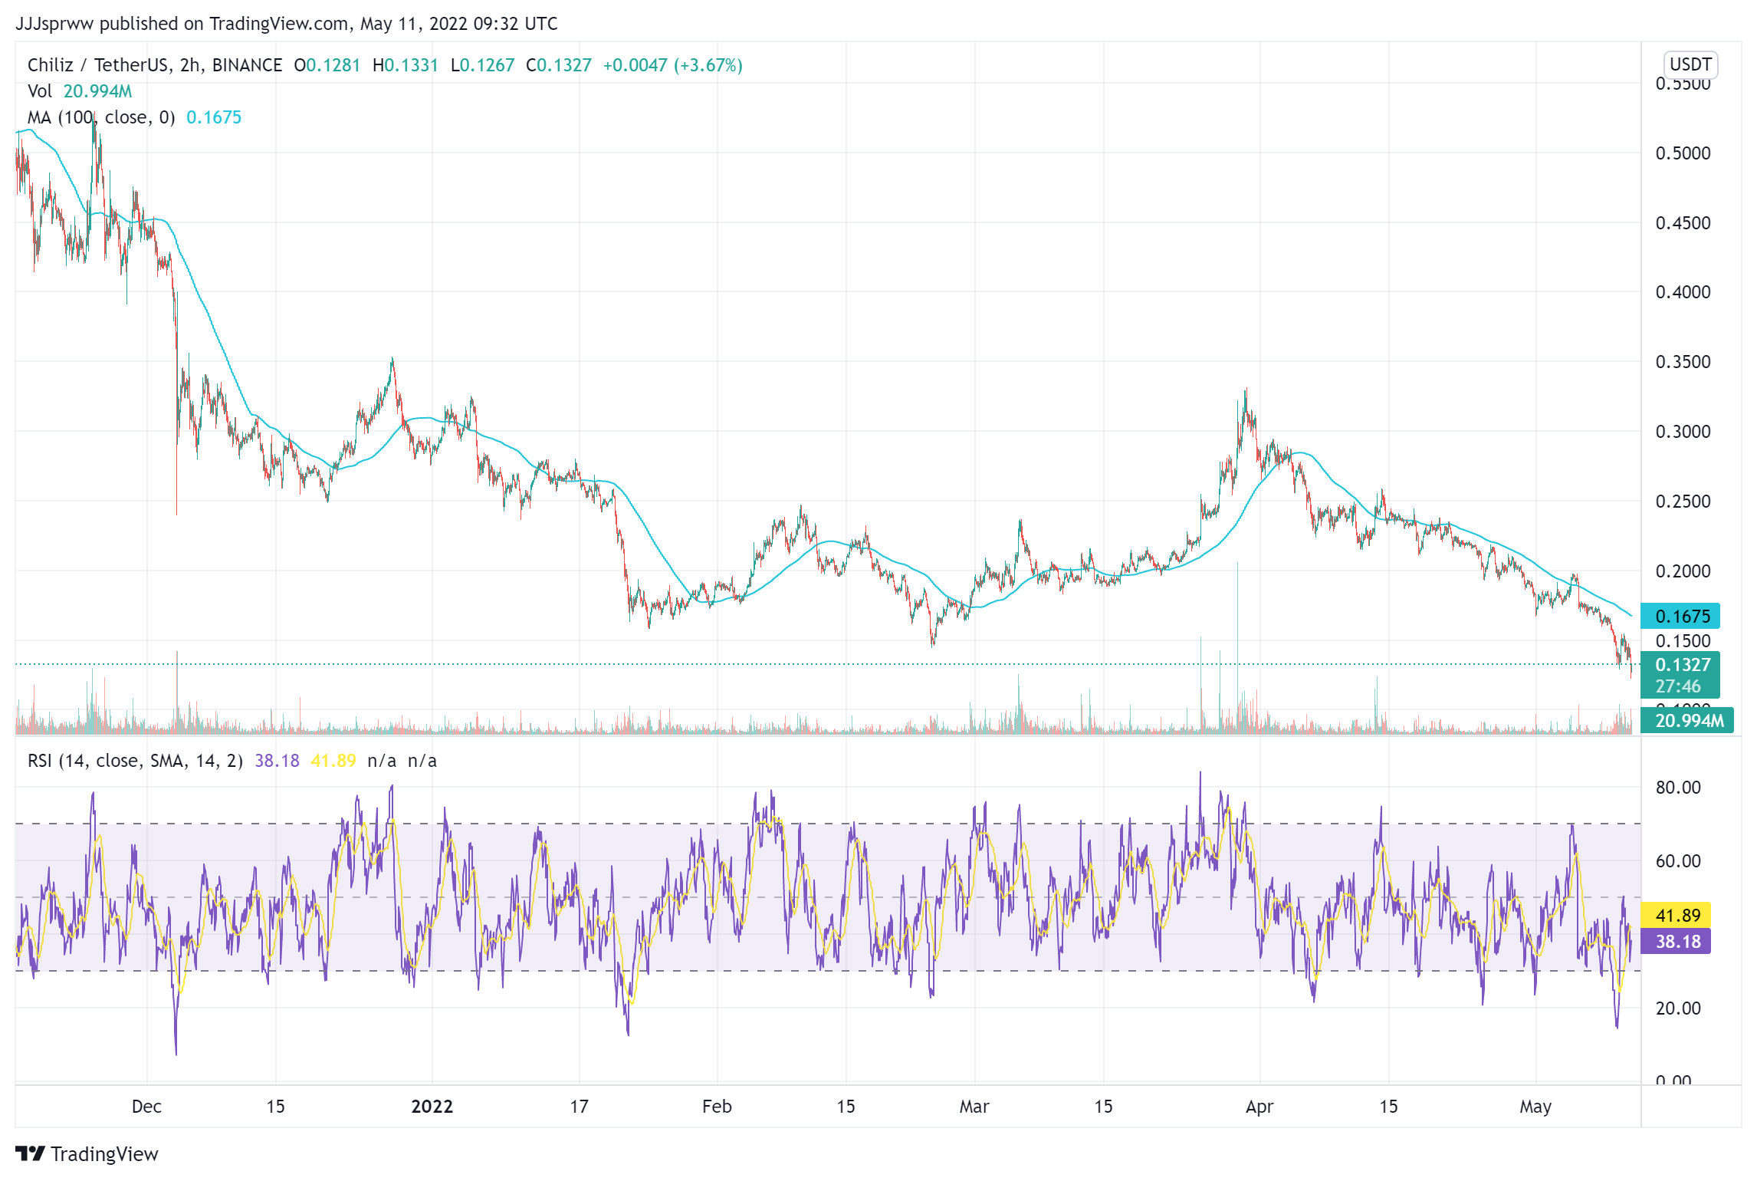The height and width of the screenshot is (1181, 1757).
Task: Click the 60.00 RSI axis label
Action: [1678, 861]
